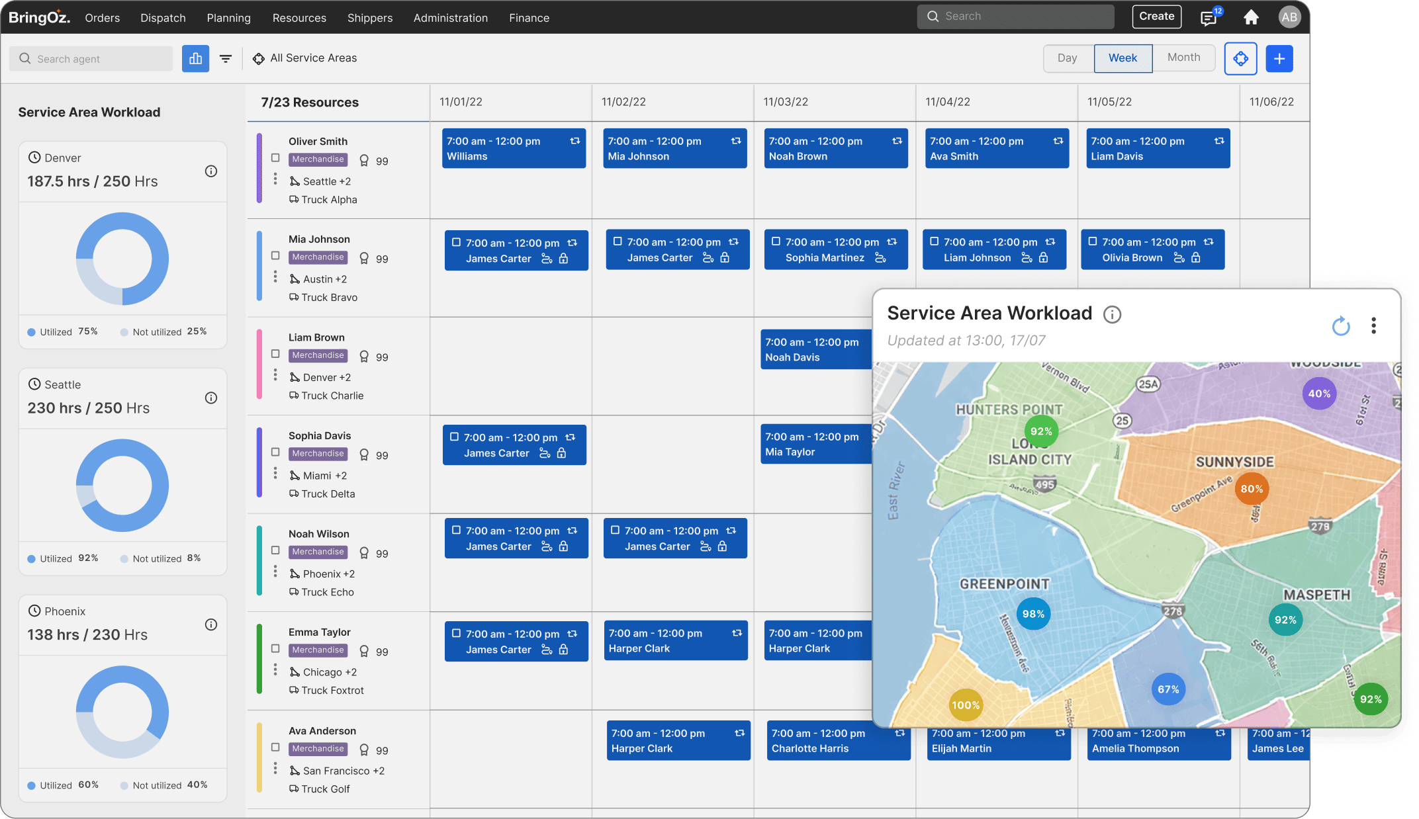Click info icon beside Service Area Workload title
1419x819 pixels.
click(1113, 315)
